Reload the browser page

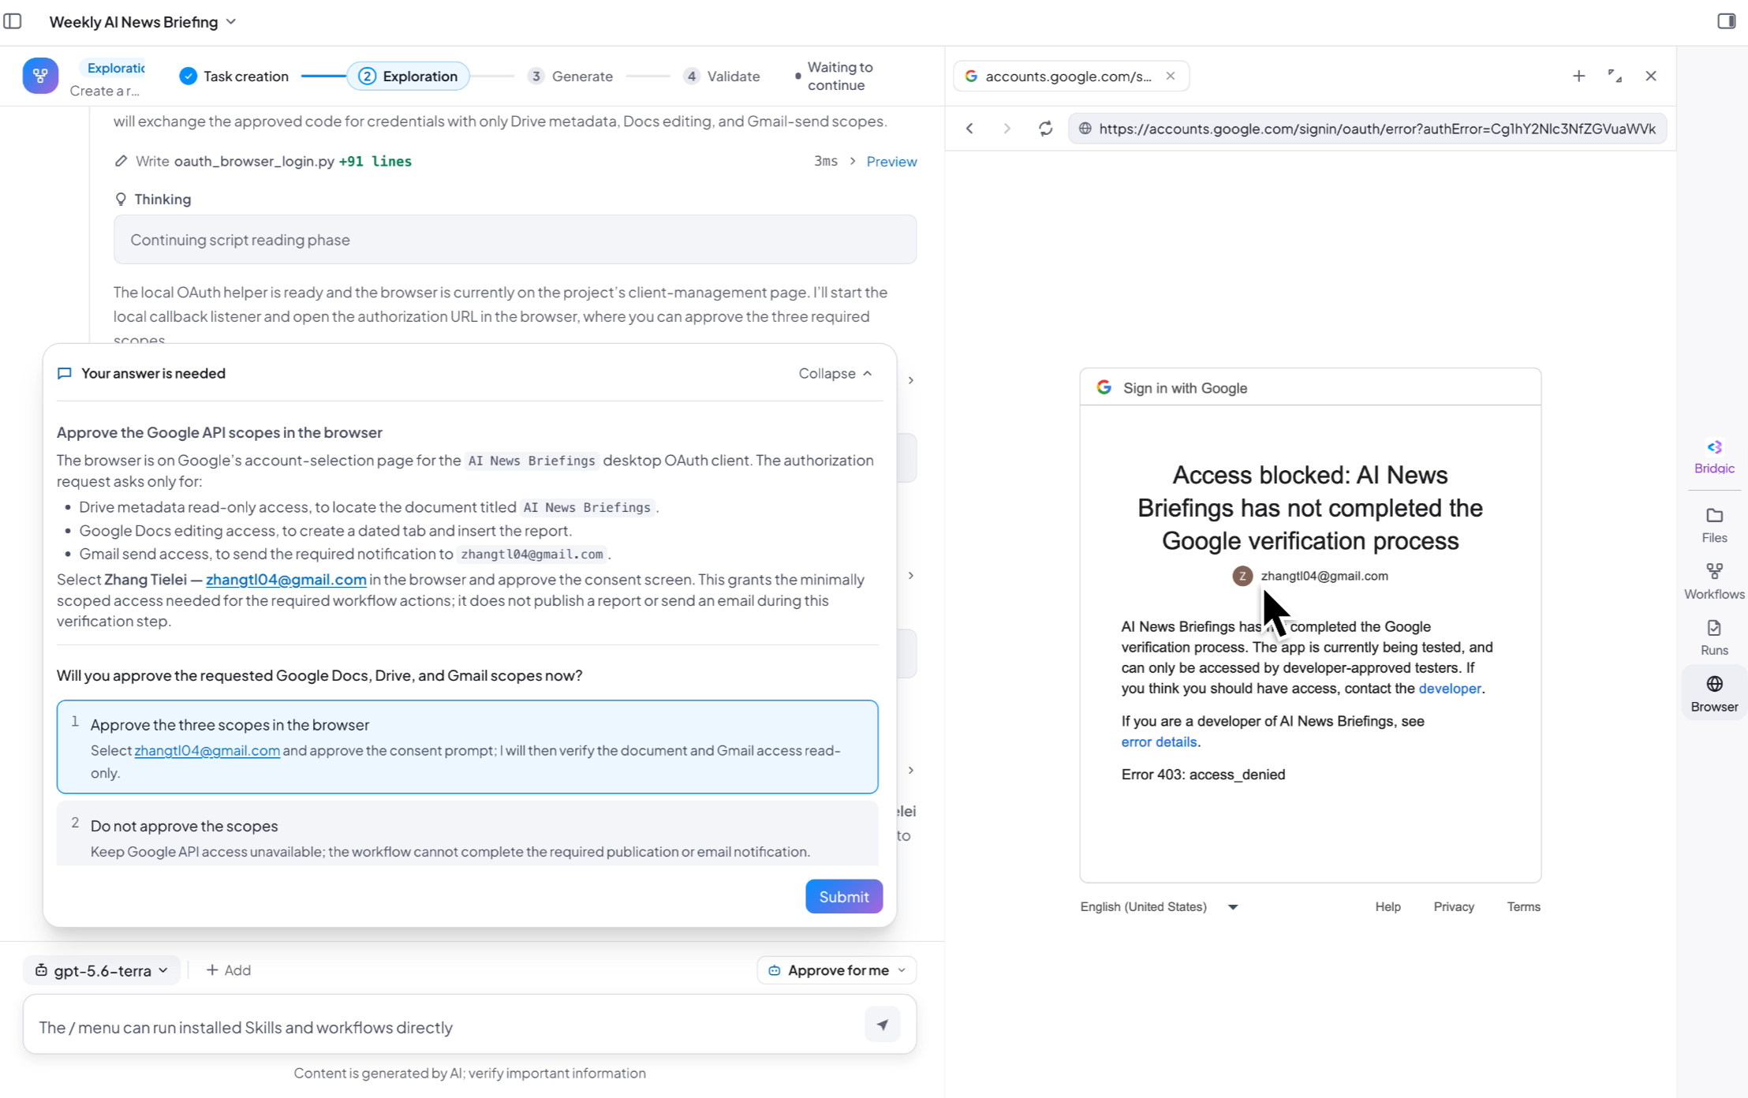tap(1045, 129)
